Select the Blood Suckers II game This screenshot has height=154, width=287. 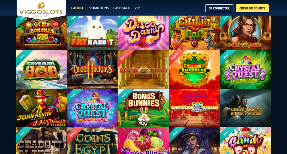pyautogui.click(x=93, y=70)
